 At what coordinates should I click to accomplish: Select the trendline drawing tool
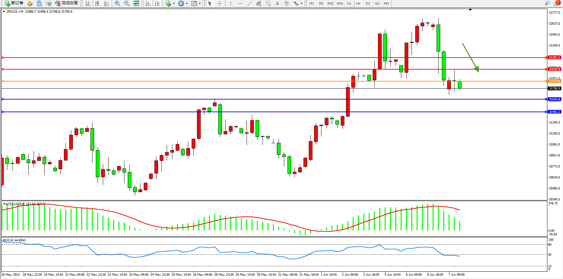coord(250,3)
